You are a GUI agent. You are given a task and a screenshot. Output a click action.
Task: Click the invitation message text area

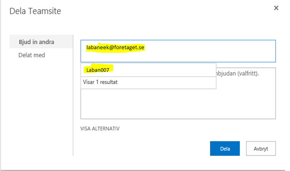[x=178, y=104]
